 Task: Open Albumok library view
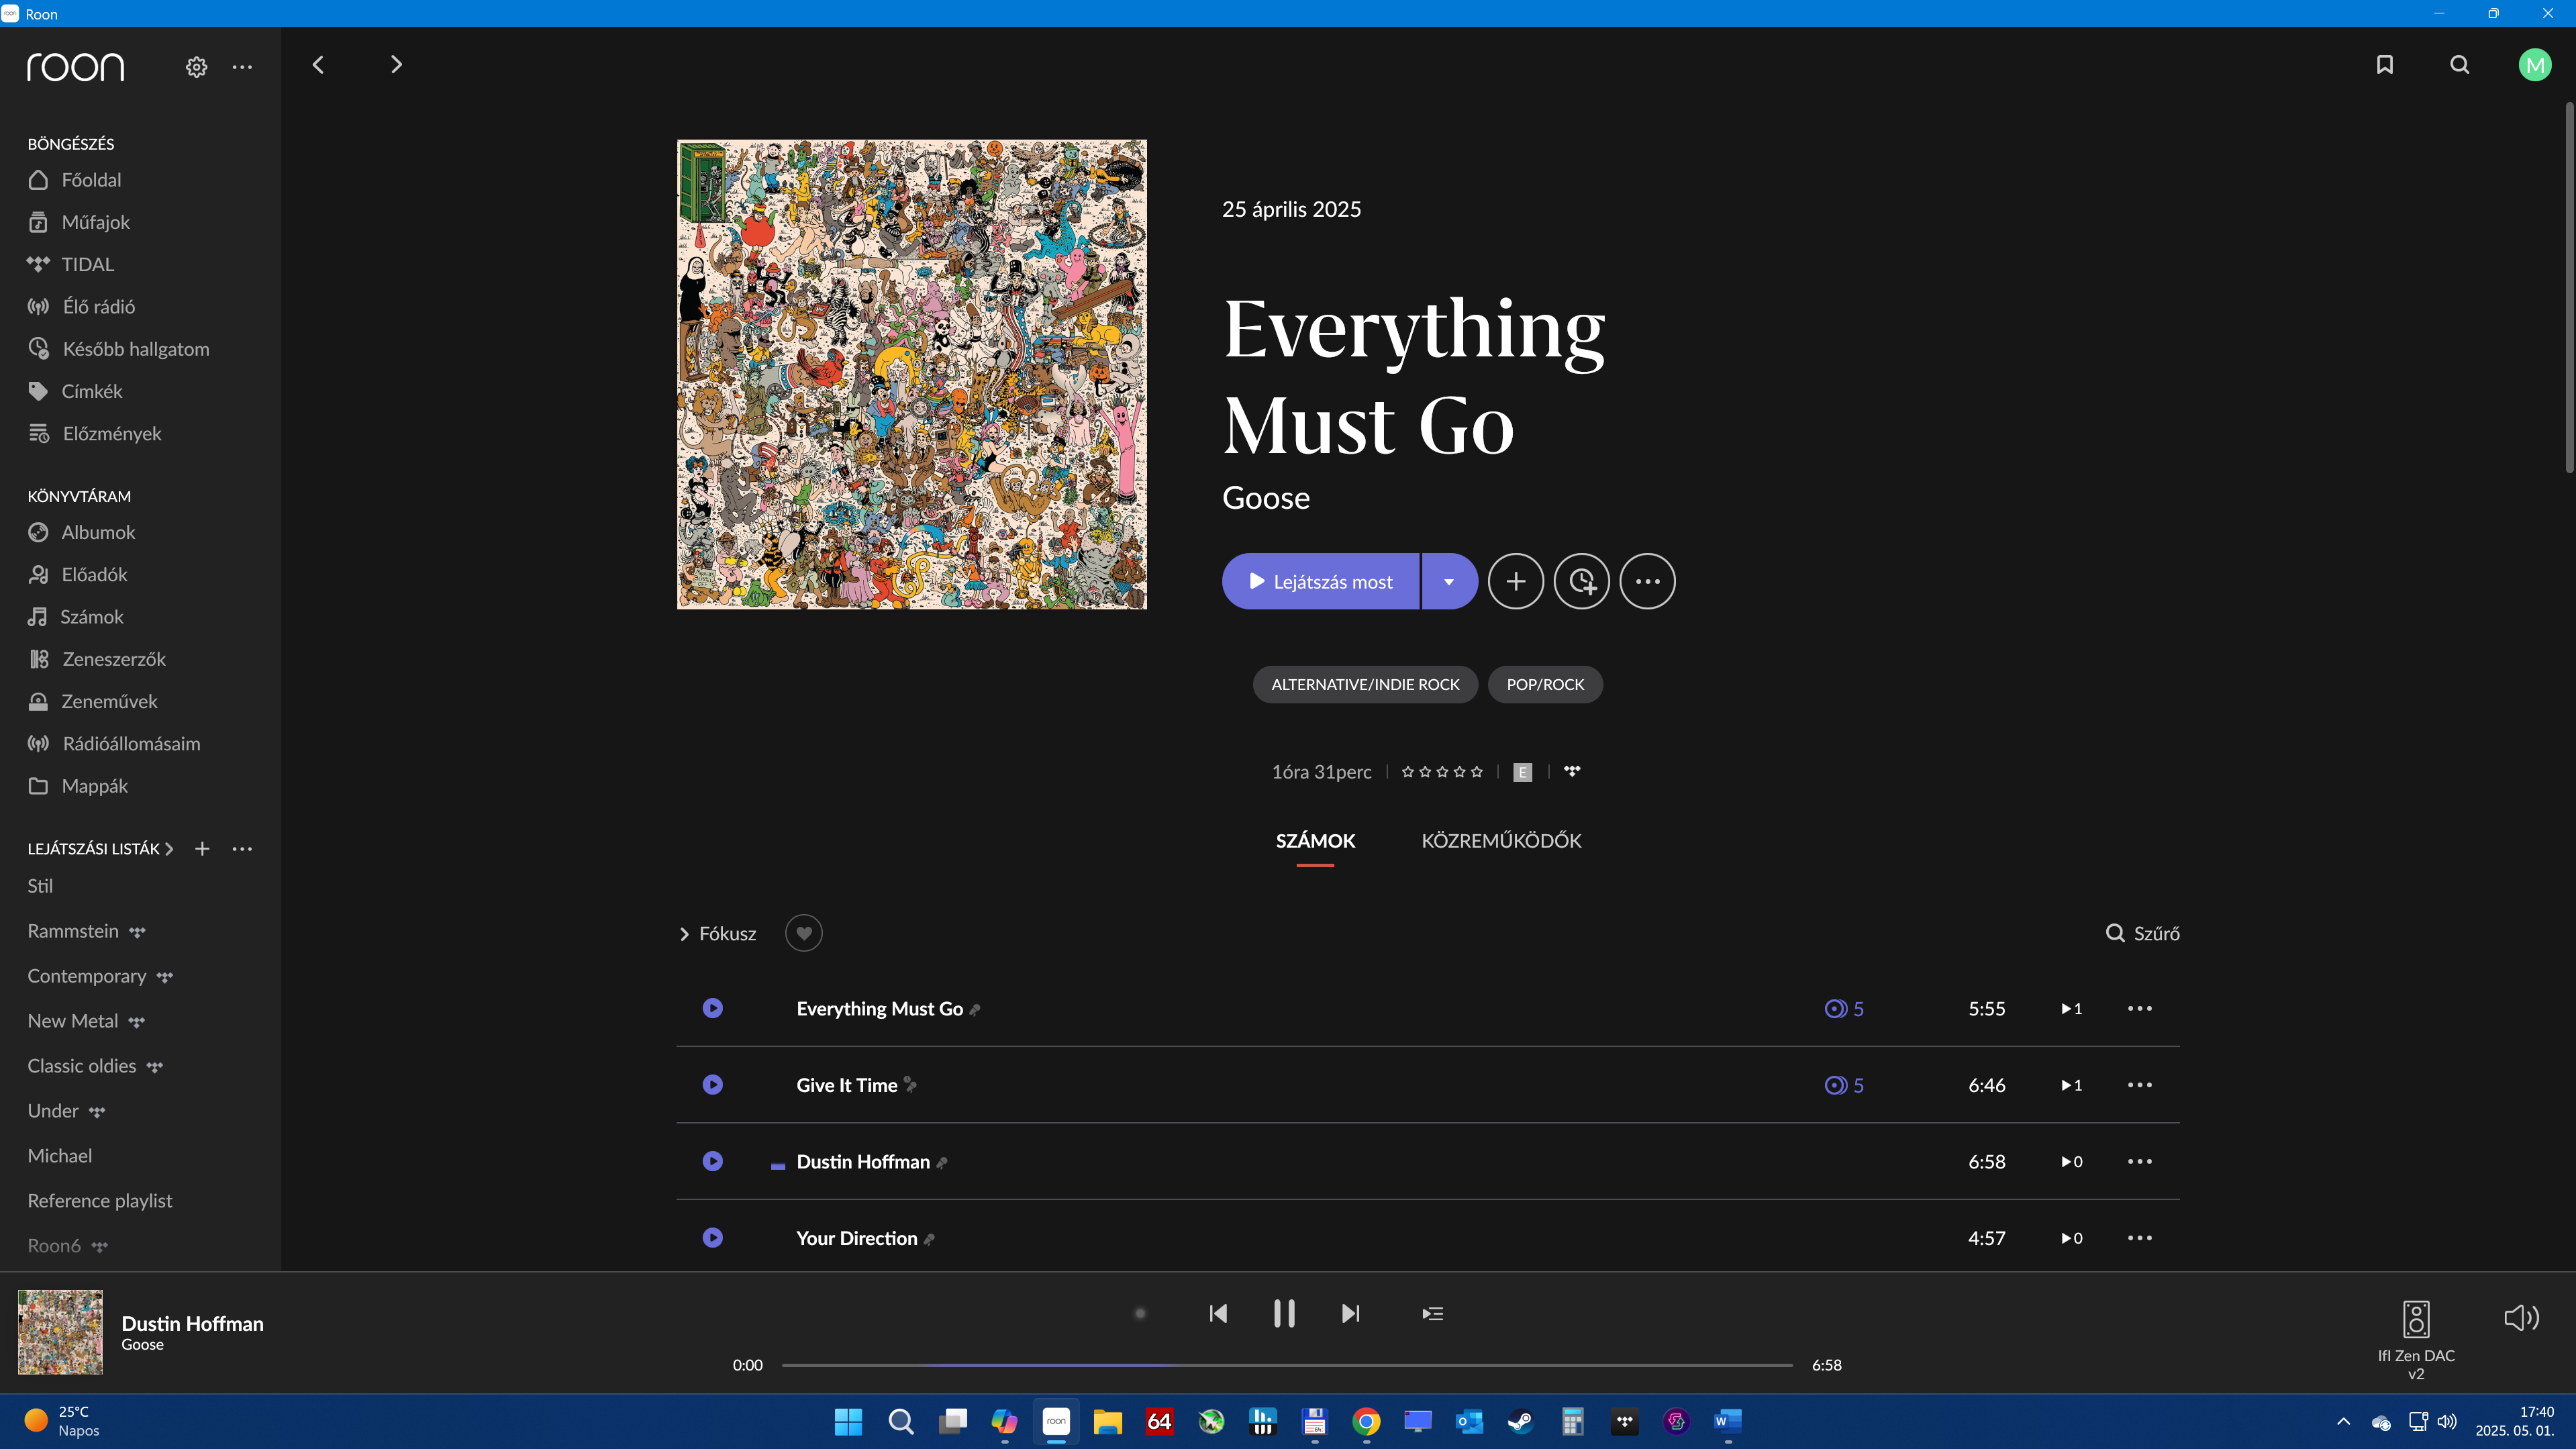[82, 532]
